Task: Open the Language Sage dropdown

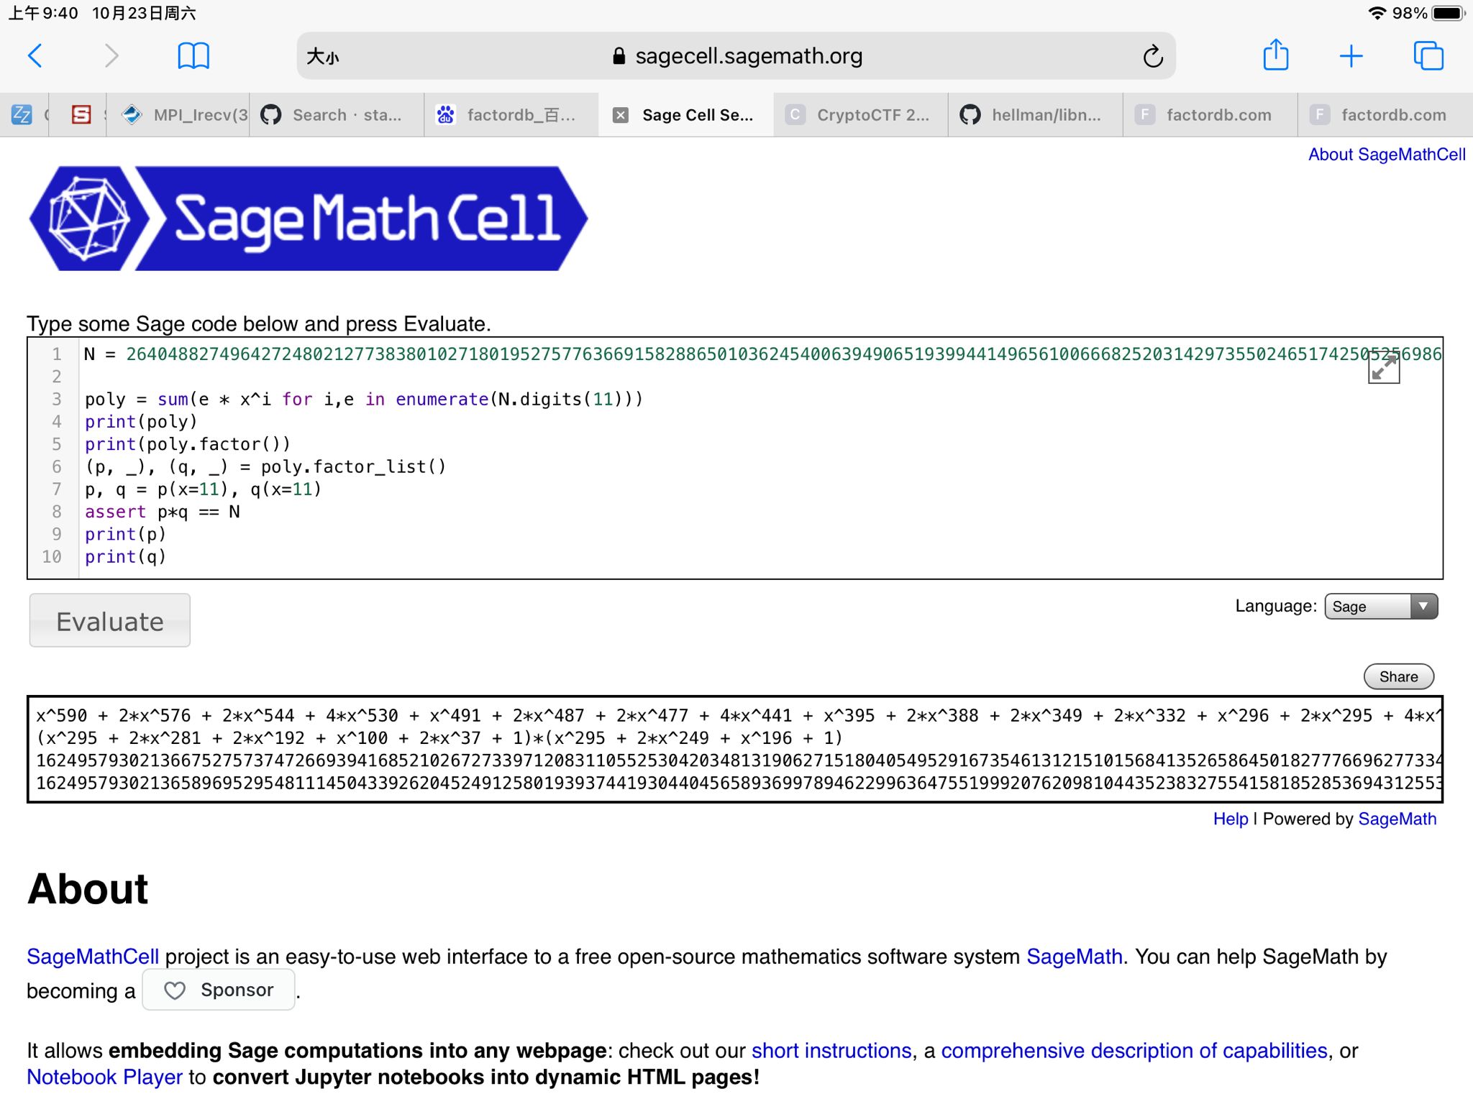Action: [1380, 607]
